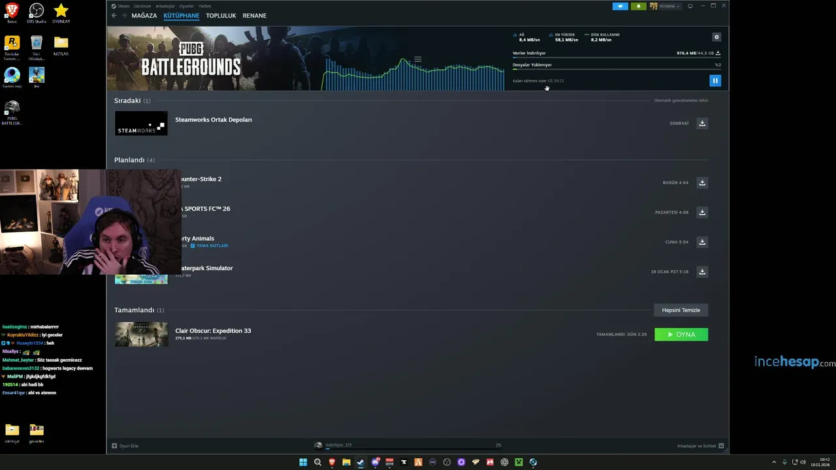
Task: Click Clair Obscur: Expedition 33 title
Action: tap(213, 331)
